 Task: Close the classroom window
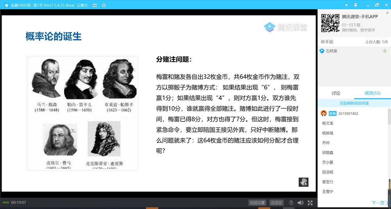click(387, 5)
